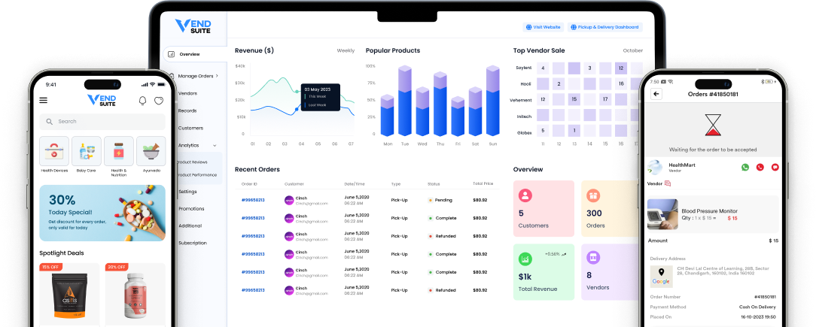
Task: Open chat icon next to Vendor label
Action: tap(668, 183)
